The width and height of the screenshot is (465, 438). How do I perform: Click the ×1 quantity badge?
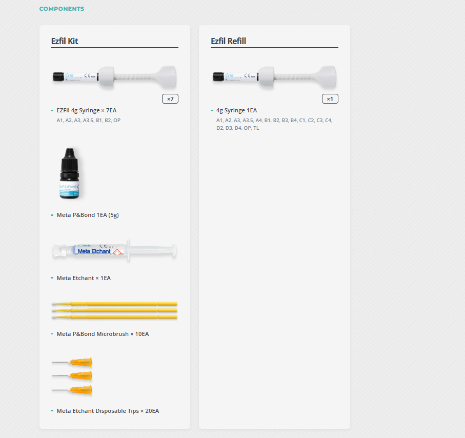(x=330, y=99)
